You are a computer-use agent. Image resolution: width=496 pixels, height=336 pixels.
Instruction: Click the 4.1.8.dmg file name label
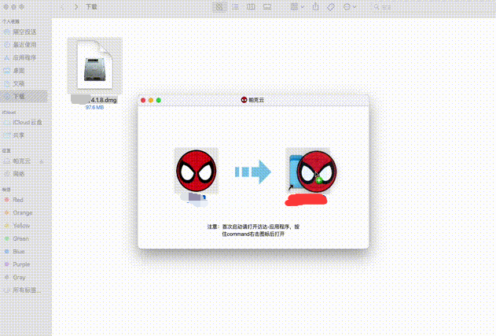(94, 100)
